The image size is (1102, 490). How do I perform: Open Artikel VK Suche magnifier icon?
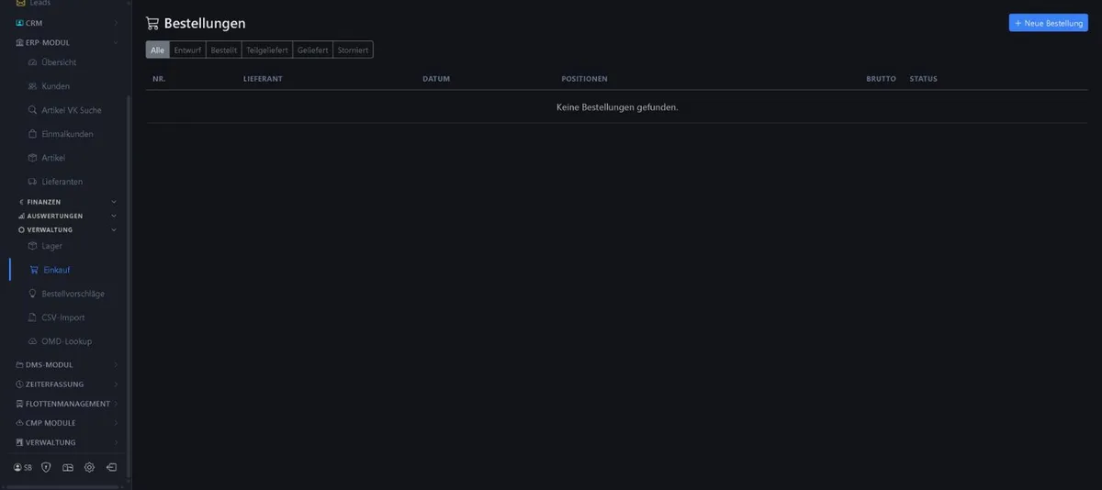(x=33, y=110)
